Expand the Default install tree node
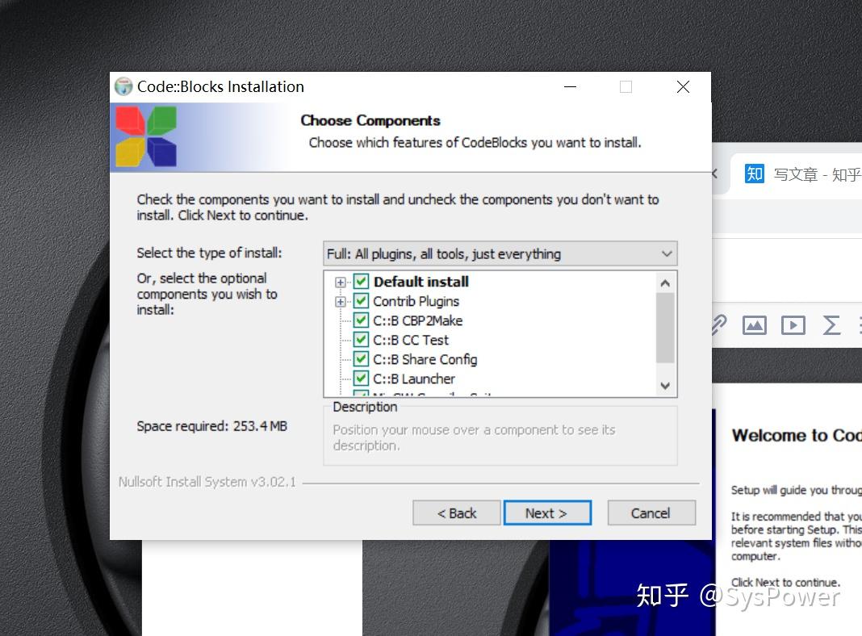862x636 pixels. pos(341,282)
